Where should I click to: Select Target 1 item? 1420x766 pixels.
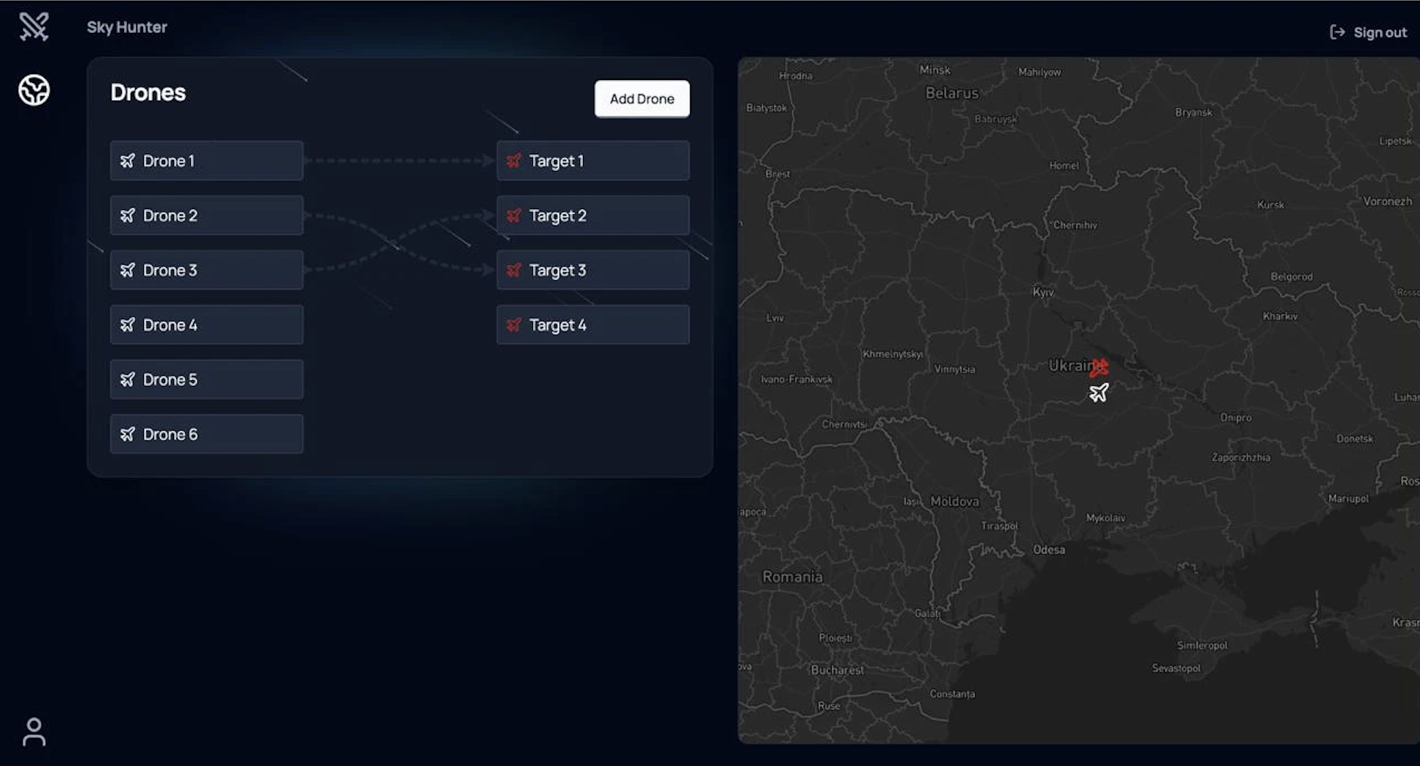(x=593, y=161)
